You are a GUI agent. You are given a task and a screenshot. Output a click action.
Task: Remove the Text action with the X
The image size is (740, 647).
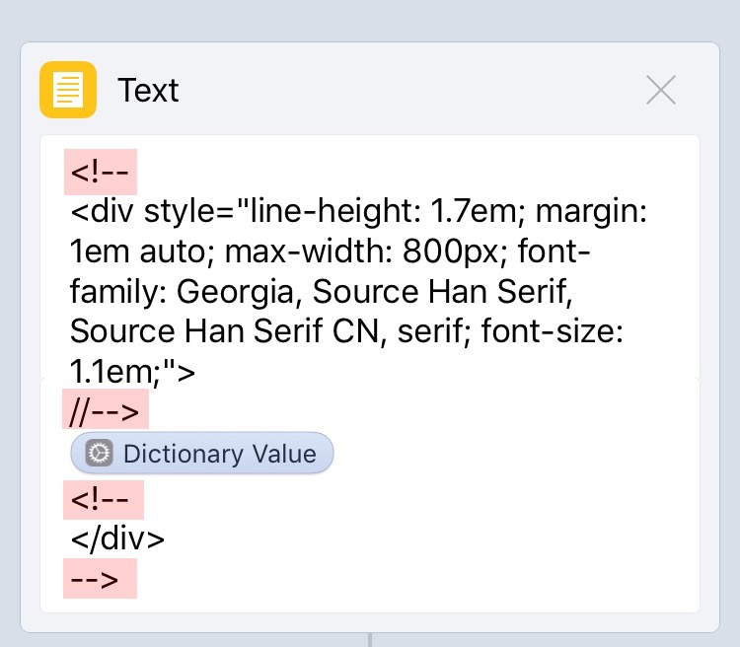[x=660, y=90]
